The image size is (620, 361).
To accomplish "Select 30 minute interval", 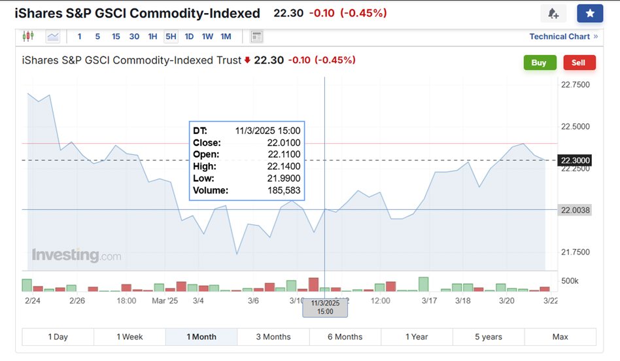I will pyautogui.click(x=134, y=37).
